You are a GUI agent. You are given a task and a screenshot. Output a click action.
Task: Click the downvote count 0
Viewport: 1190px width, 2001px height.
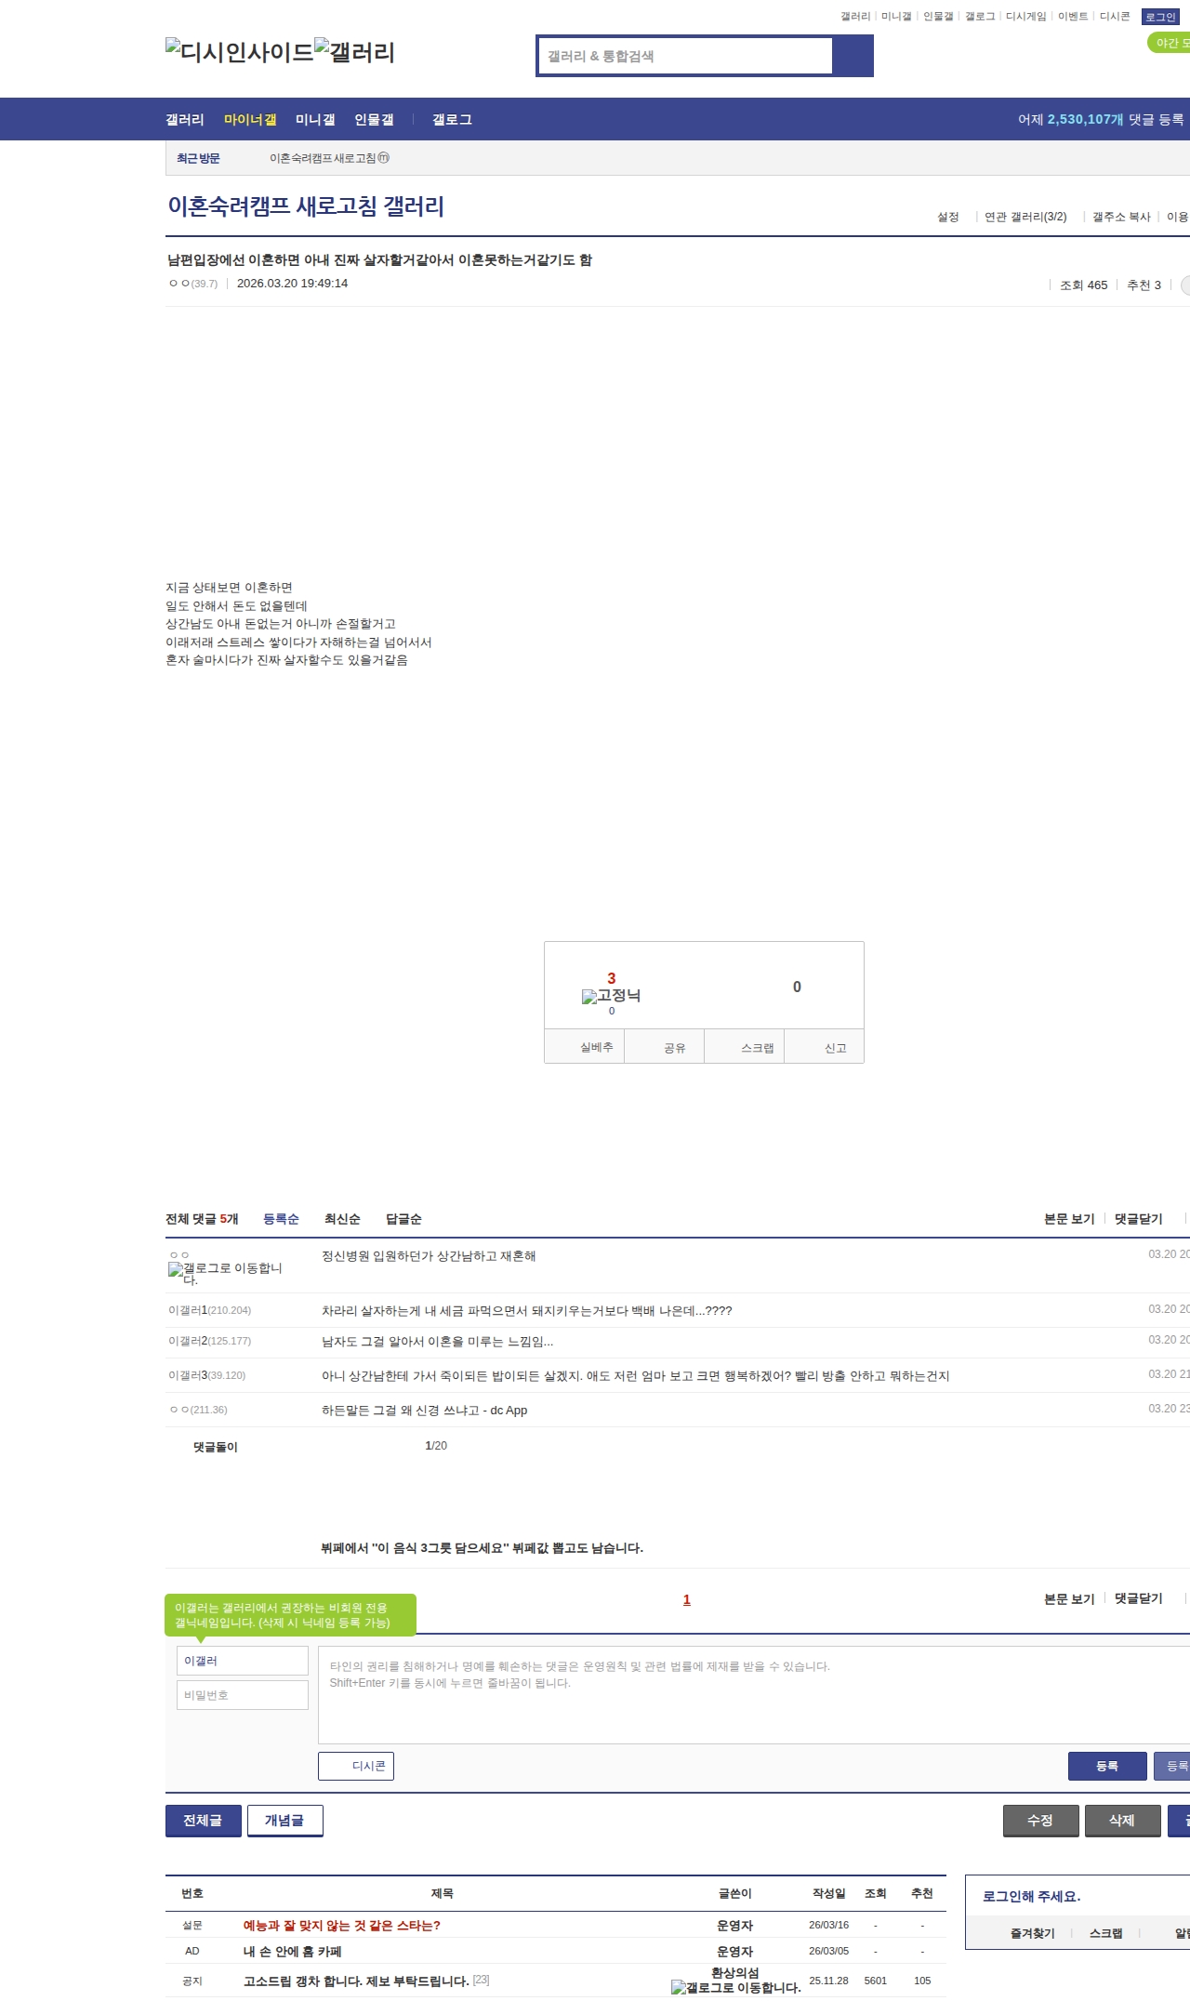pos(797,987)
